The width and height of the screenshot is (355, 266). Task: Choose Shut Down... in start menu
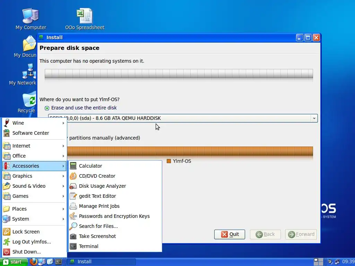34,252
